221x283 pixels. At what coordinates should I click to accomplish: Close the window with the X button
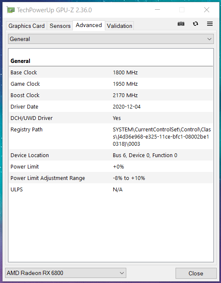(207, 10)
